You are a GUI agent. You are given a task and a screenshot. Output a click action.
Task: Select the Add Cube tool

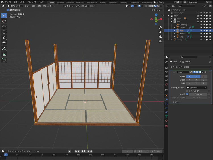point(4,60)
